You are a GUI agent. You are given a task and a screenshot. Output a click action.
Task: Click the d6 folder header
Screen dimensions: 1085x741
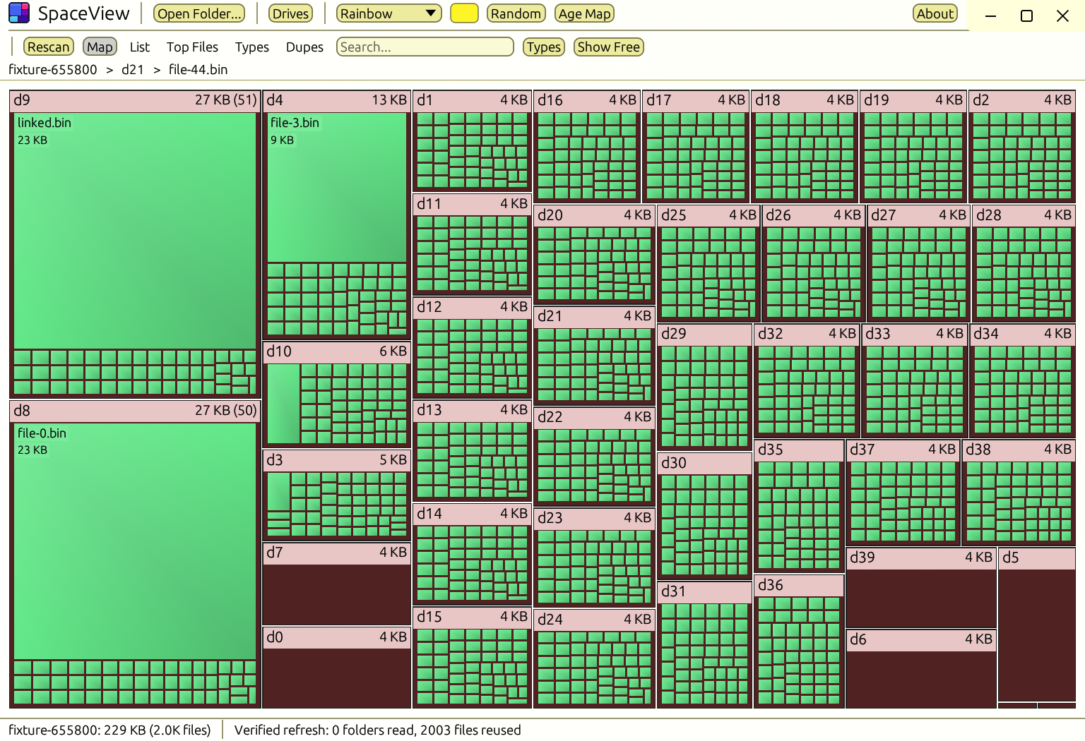[x=921, y=639]
